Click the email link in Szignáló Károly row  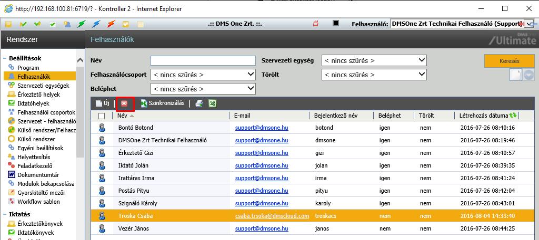(x=262, y=203)
